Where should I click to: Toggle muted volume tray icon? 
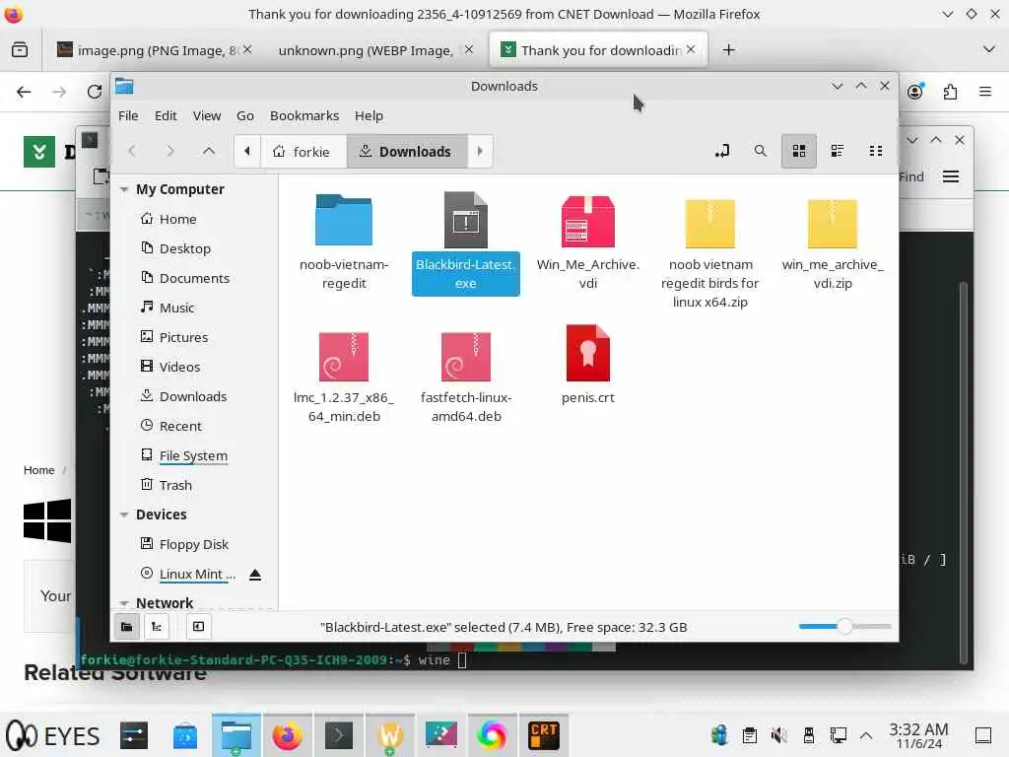pos(778,735)
